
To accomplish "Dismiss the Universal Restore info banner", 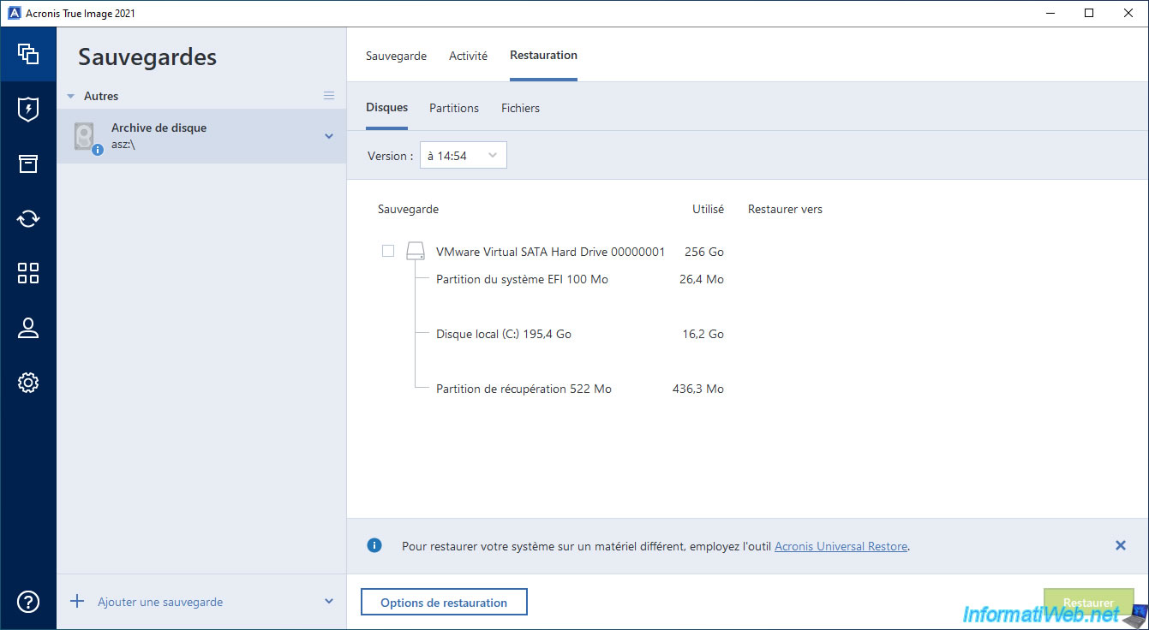I will (x=1120, y=545).
